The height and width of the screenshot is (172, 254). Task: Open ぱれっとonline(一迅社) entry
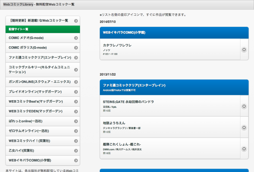[43, 121]
